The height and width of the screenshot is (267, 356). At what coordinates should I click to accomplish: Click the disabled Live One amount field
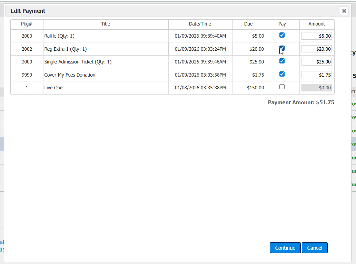(x=316, y=88)
